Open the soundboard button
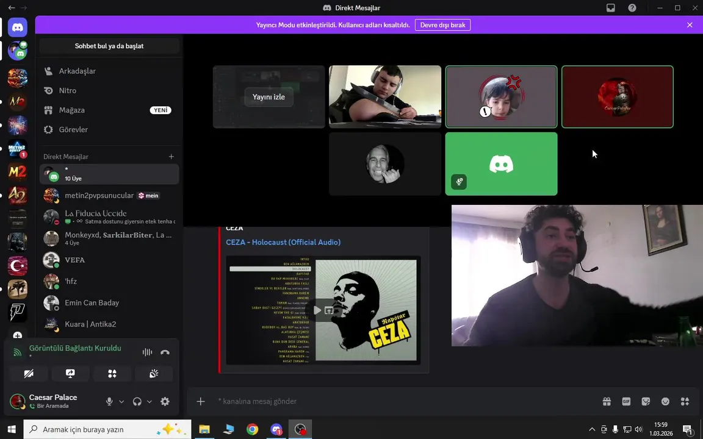Screen dimensions: 703x439 click(x=154, y=374)
